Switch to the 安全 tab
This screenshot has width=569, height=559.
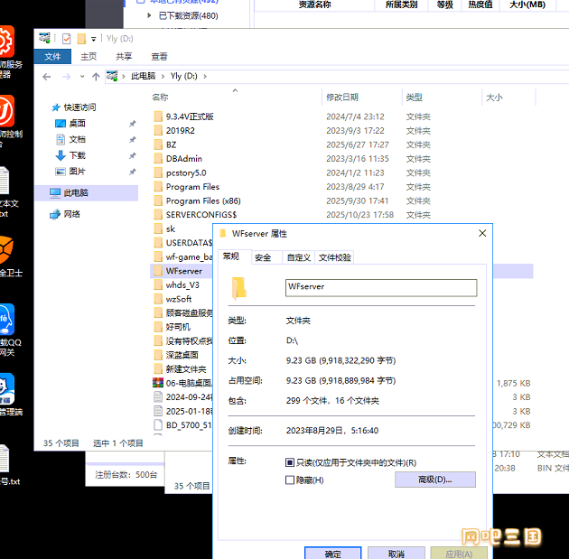[263, 257]
